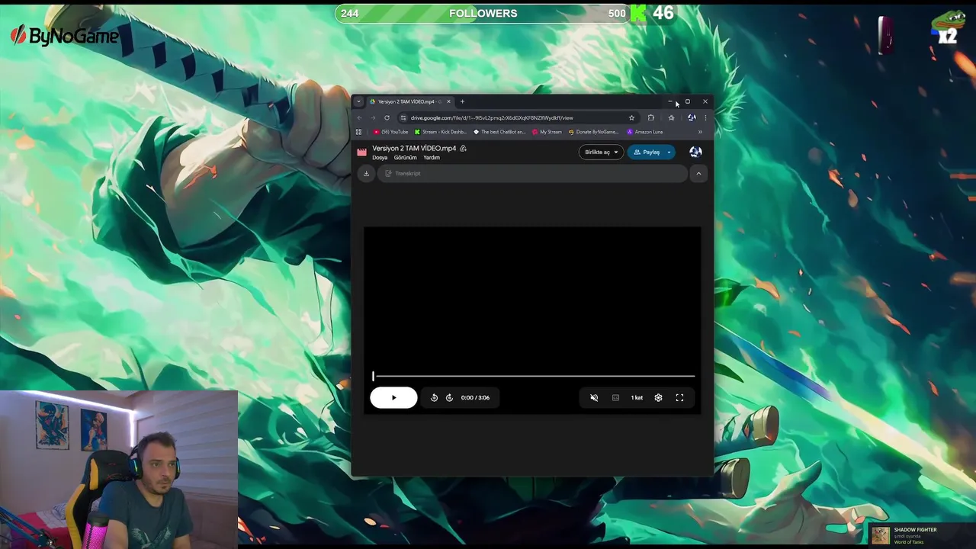
Task: Rewind the video ten seconds
Action: (434, 397)
